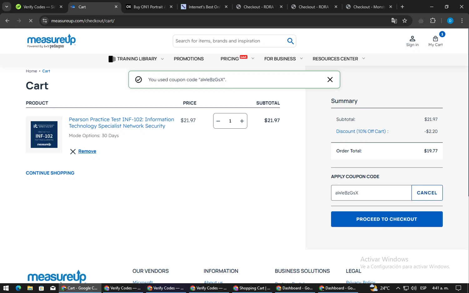Click the Home breadcrumb link
Viewport: 469px width, 293px height.
[x=31, y=71]
